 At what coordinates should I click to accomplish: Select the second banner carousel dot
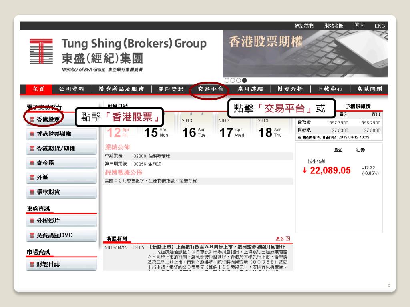click(x=233, y=80)
